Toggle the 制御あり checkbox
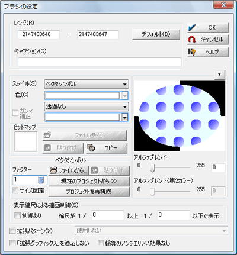Screen dimensions: 237x255 17,215
